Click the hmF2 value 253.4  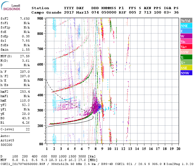25,91
